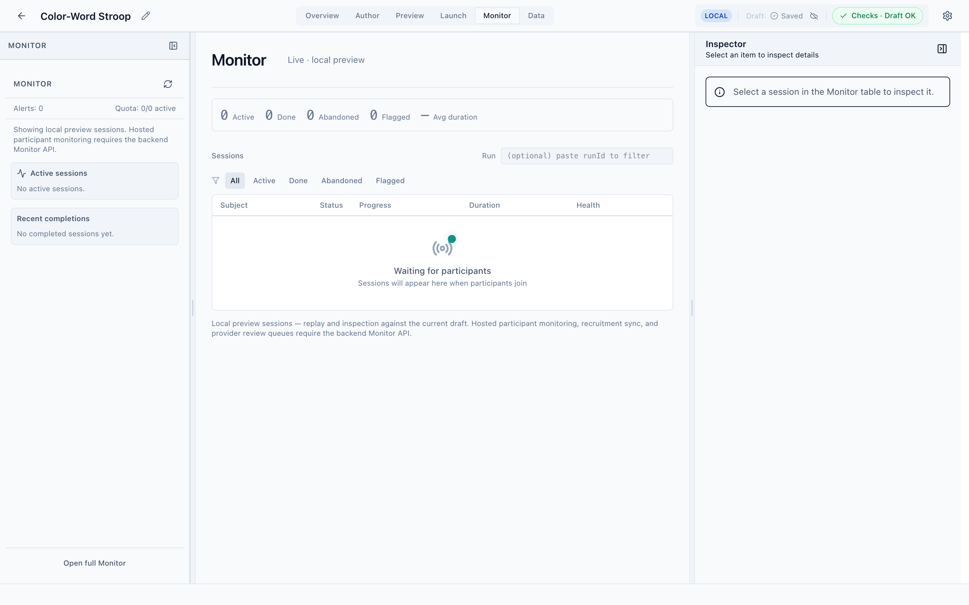Click the Avg duration stat
The height and width of the screenshot is (605, 969).
click(x=449, y=116)
